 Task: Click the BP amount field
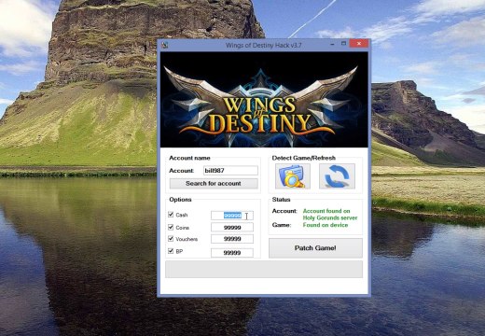232,253
